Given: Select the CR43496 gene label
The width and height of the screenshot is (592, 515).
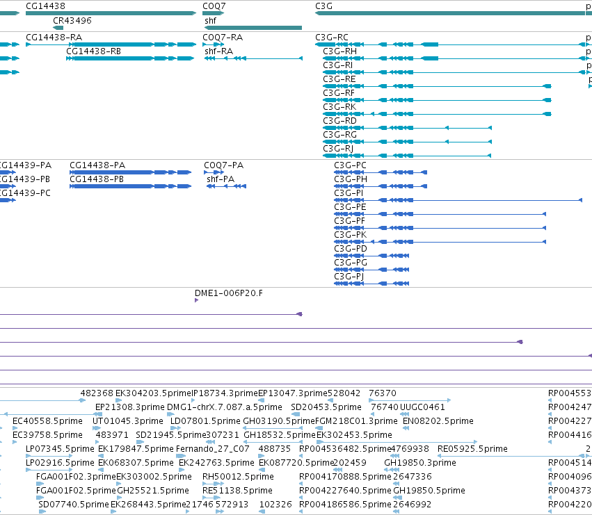Looking at the screenshot, I should [x=72, y=20].
